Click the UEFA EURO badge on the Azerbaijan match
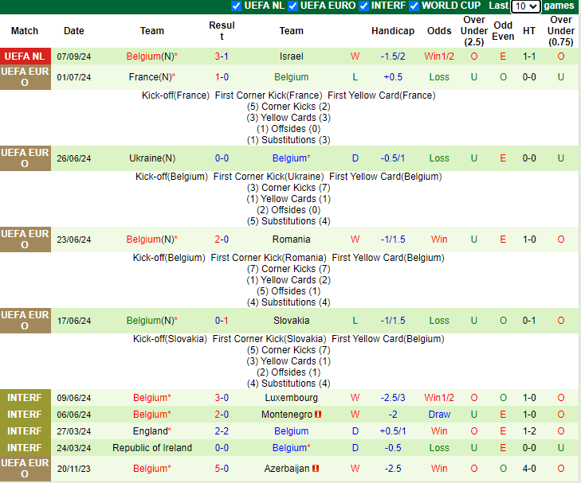581x483 pixels. (x=24, y=469)
